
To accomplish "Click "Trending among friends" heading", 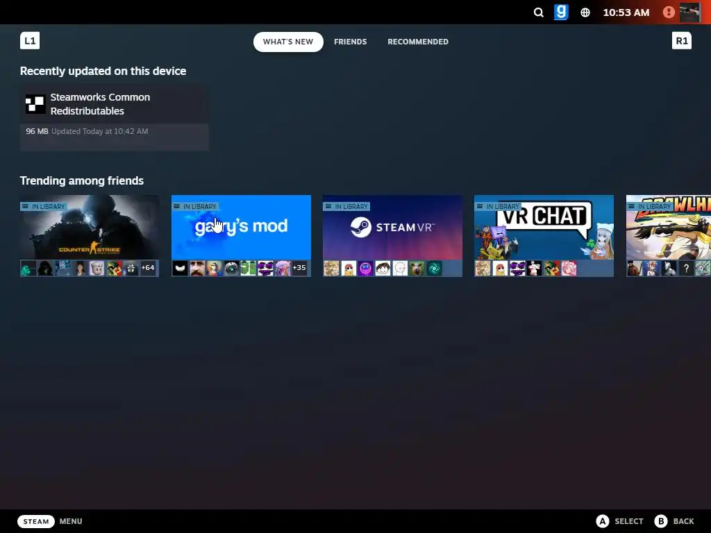I will [82, 181].
